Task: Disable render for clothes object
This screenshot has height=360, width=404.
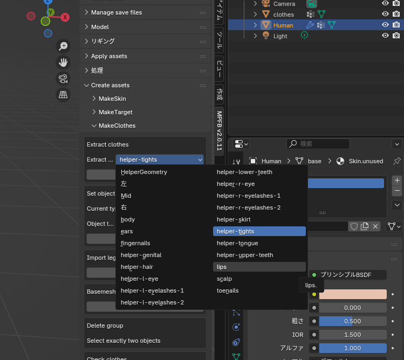Action: point(396,14)
